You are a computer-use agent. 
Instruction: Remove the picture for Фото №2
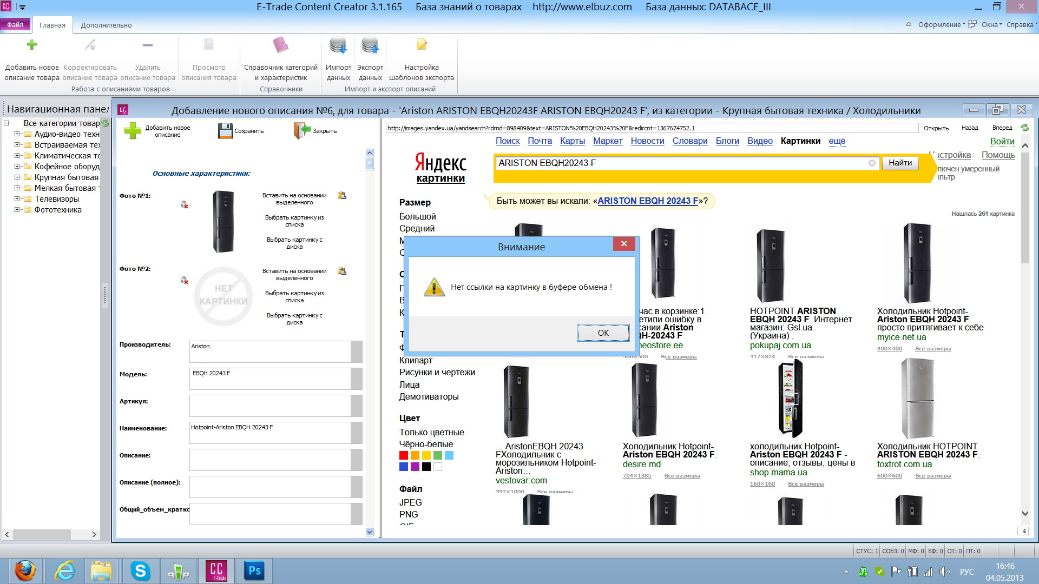[x=185, y=280]
